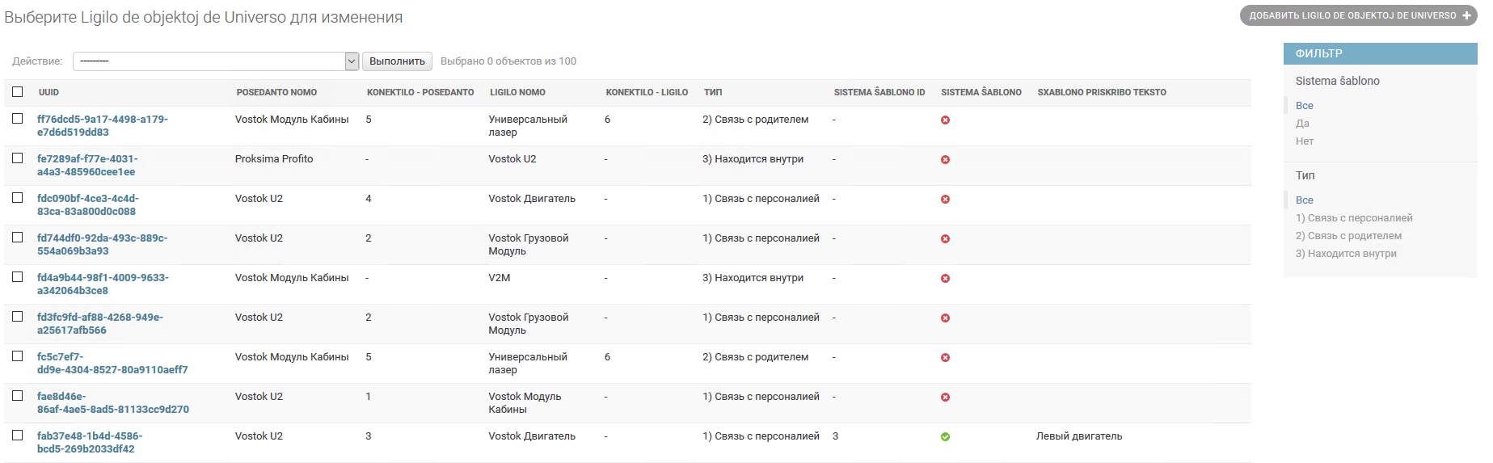Image resolution: width=1493 pixels, height=463 pixels.
Task: Filter Sistema ŝablono by Нет
Action: pos(1305,141)
